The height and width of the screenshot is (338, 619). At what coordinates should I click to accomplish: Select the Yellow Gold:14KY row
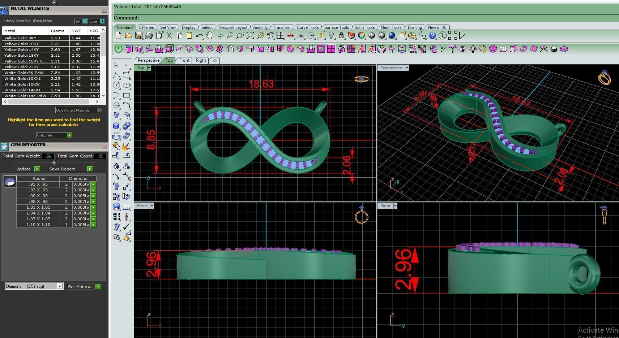pos(52,49)
